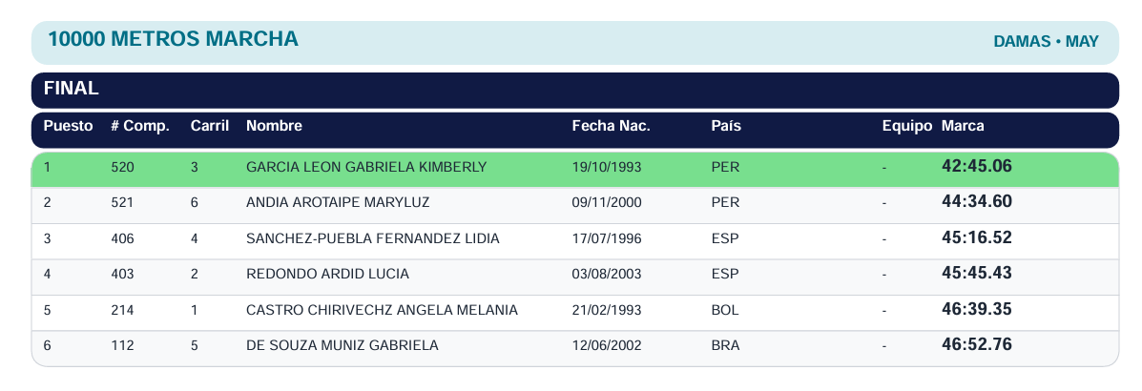The height and width of the screenshot is (391, 1142).
Task: Click the FINAL section header bar
Action: pos(574,91)
